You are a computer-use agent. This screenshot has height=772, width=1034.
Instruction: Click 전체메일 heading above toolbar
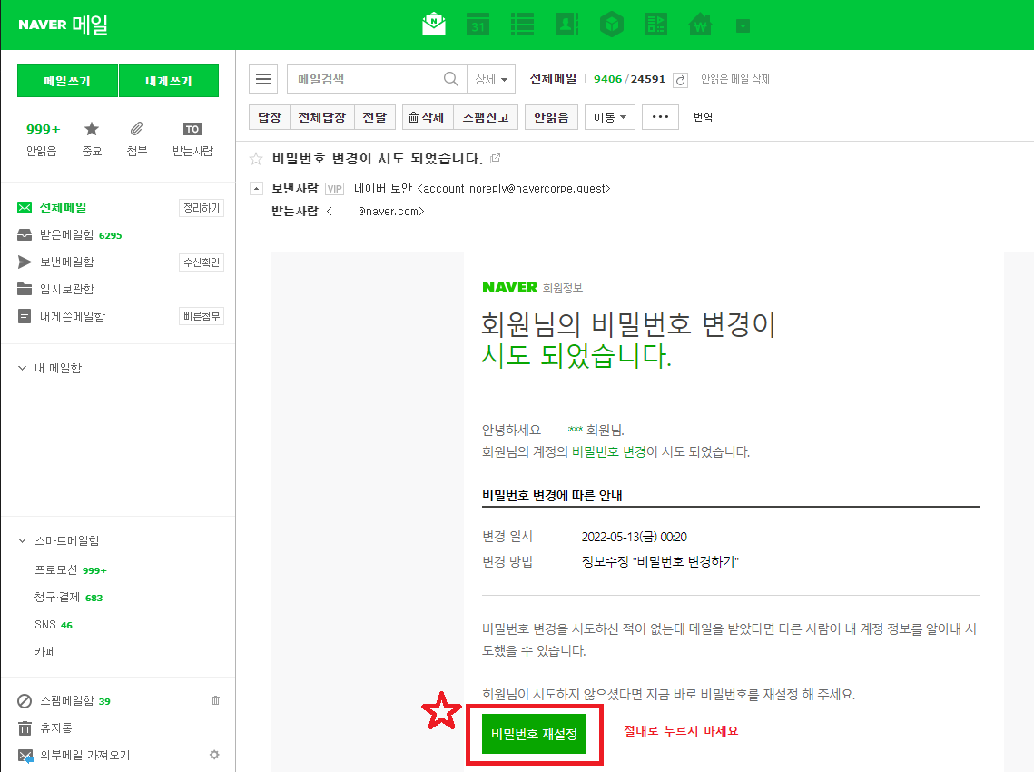pyautogui.click(x=553, y=78)
